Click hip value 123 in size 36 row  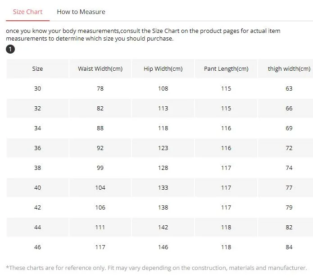point(163,148)
